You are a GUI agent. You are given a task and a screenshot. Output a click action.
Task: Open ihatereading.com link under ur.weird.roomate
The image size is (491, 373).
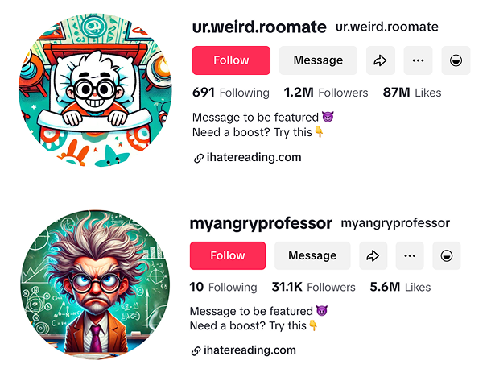tap(254, 157)
